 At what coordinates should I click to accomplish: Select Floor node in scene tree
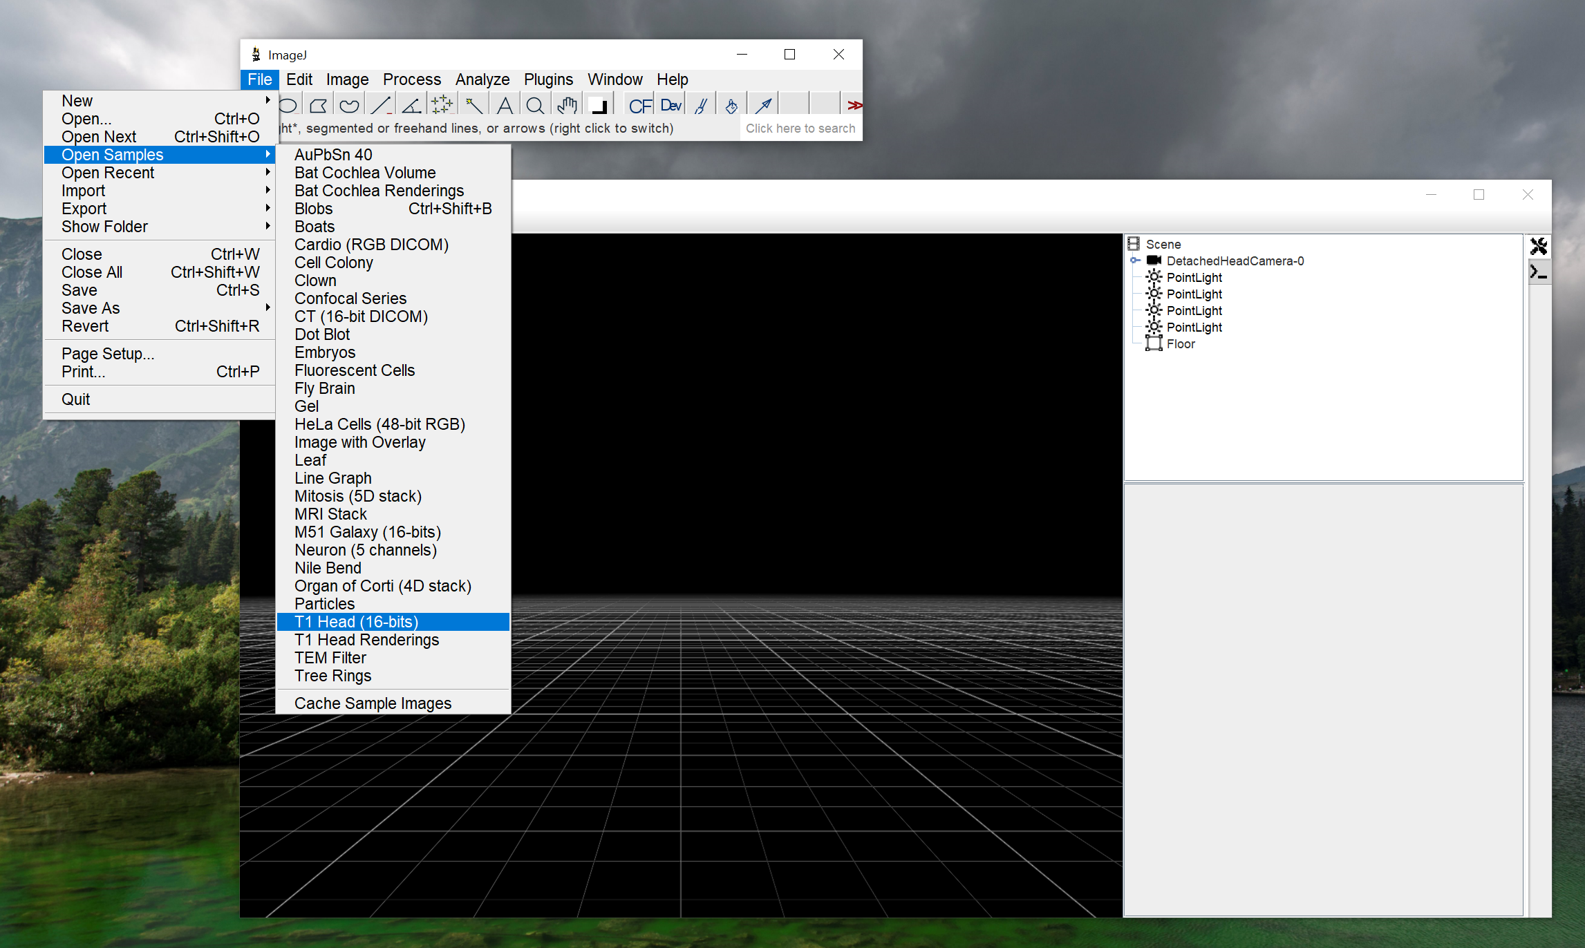(1180, 344)
